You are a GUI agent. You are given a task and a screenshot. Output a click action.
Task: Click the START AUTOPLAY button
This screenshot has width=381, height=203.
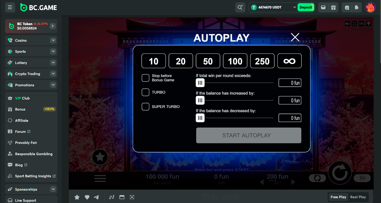click(249, 136)
